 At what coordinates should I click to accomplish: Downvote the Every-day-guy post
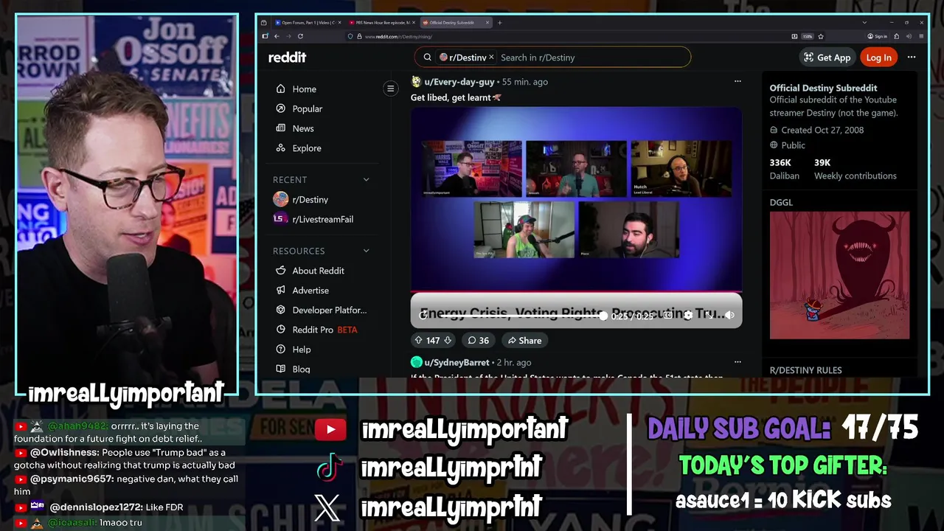click(x=448, y=340)
